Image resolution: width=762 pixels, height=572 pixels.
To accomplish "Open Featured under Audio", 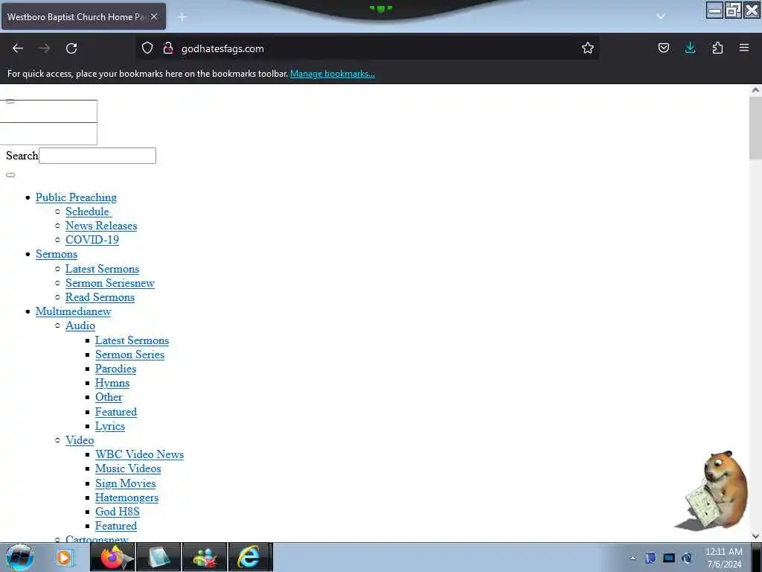I will [x=116, y=412].
